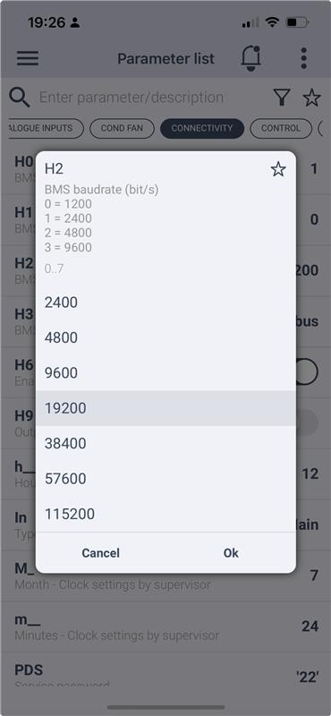This screenshot has height=716, width=331.
Task: Confirm selection with Ok button
Action: (231, 553)
